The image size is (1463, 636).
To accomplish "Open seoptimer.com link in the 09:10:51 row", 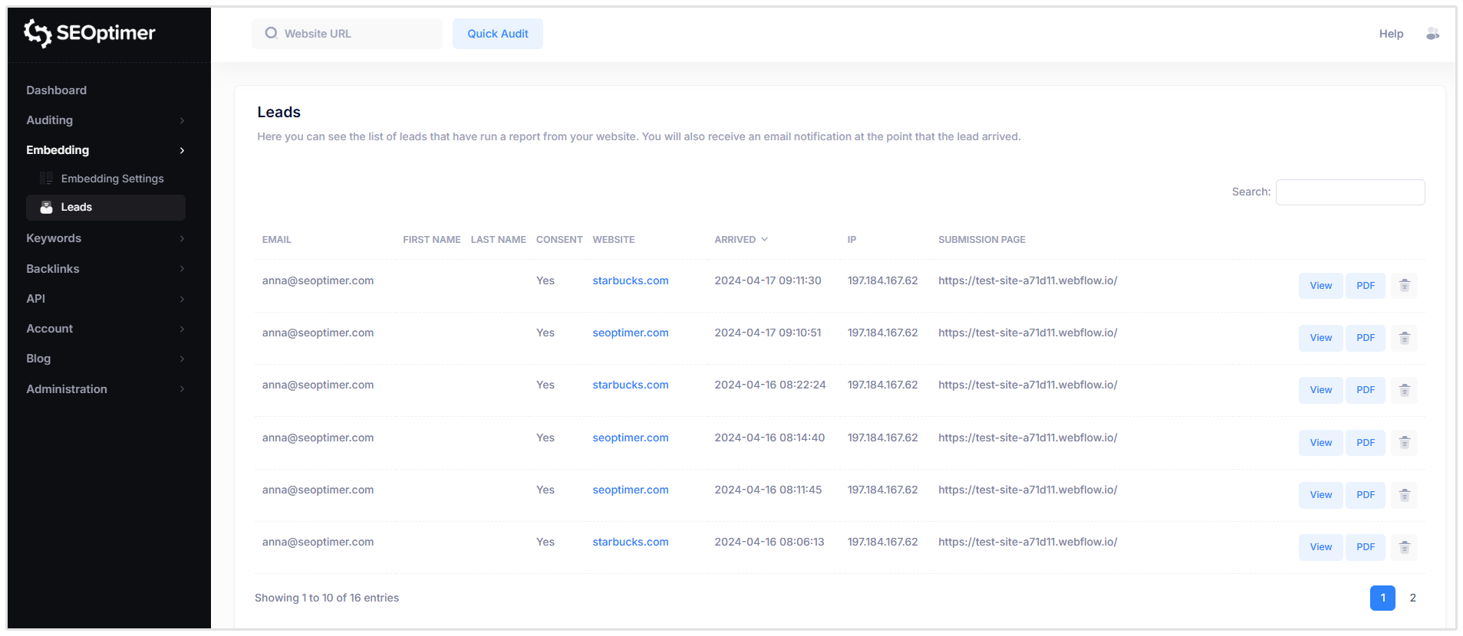I will 631,333.
